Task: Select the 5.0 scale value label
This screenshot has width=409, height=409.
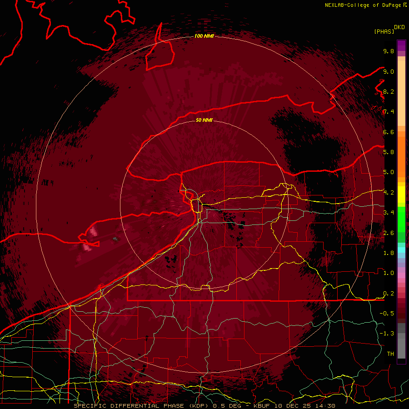Action: [389, 172]
